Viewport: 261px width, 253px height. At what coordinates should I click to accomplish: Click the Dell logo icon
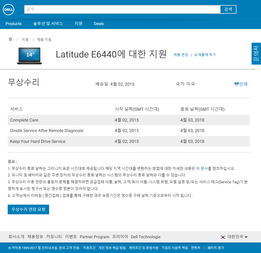pyautogui.click(x=9, y=9)
